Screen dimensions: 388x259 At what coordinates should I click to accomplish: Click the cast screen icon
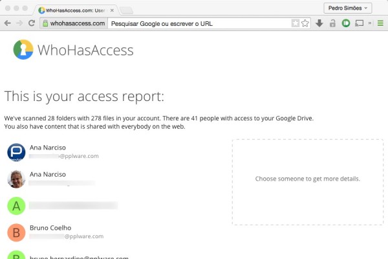[x=359, y=23]
